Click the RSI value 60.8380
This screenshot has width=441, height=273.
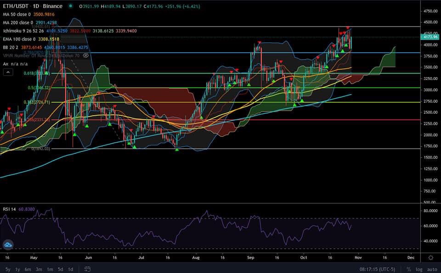coord(27,209)
